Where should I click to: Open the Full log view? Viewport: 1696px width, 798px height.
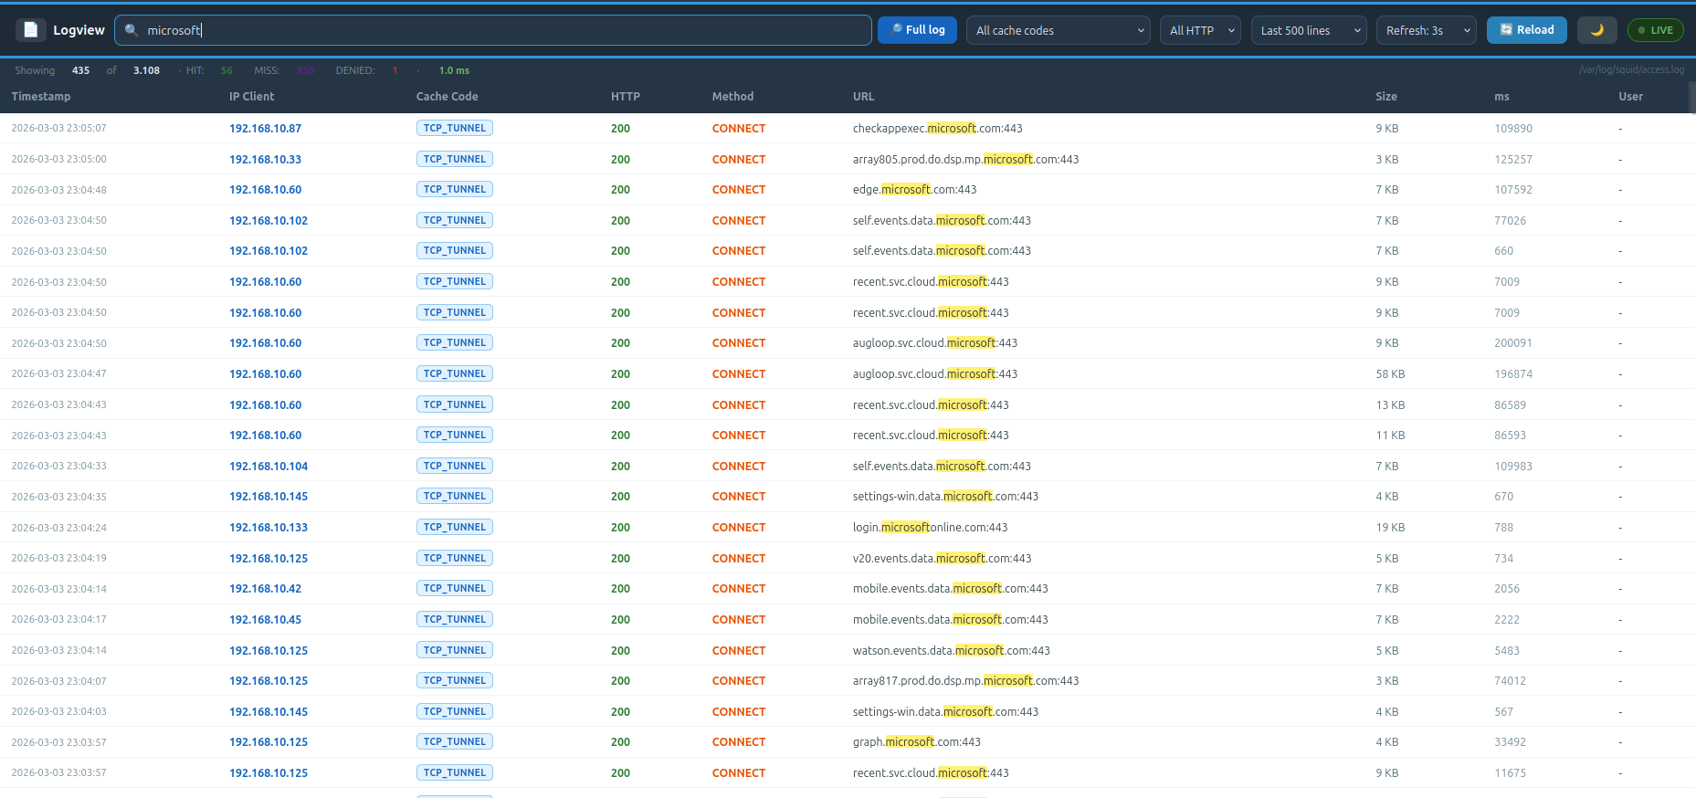tap(918, 30)
